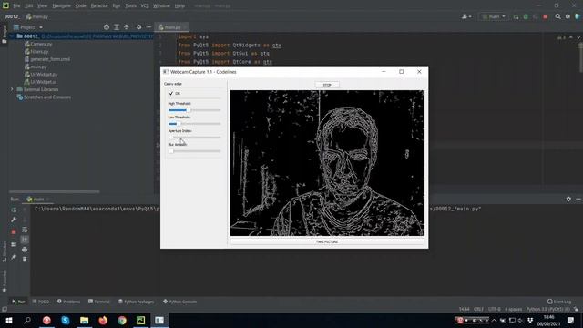Toggle the ON checkbox for Canny edge

pyautogui.click(x=171, y=93)
